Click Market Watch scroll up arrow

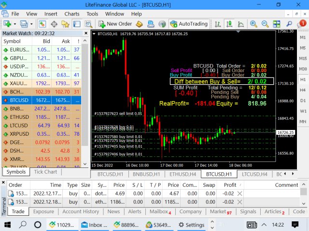(x=85, y=41)
